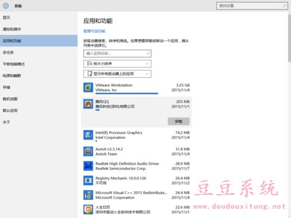Click the Intel Processor Graphics size bar
Image resolution: width=291 pixels, height=218 pixels.
tap(96, 141)
